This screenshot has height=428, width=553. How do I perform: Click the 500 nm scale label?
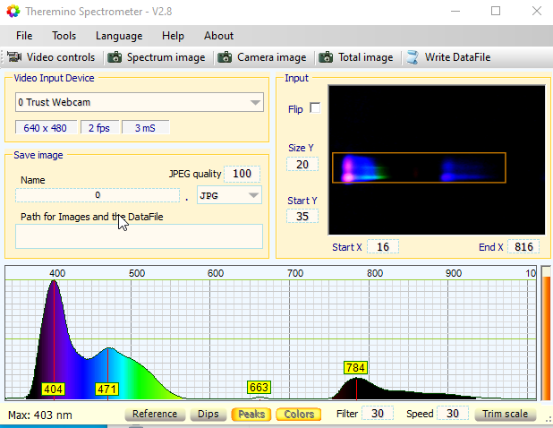point(137,273)
